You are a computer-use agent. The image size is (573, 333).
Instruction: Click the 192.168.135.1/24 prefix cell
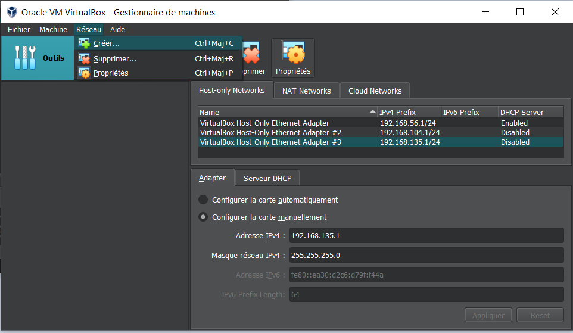pyautogui.click(x=410, y=142)
